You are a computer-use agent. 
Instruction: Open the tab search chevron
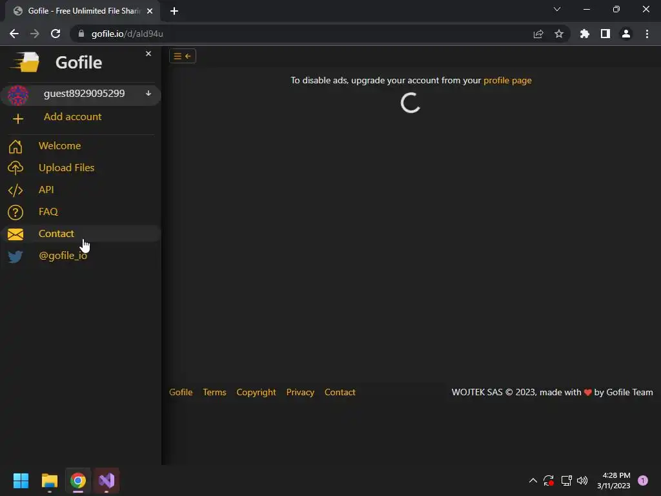pos(557,9)
